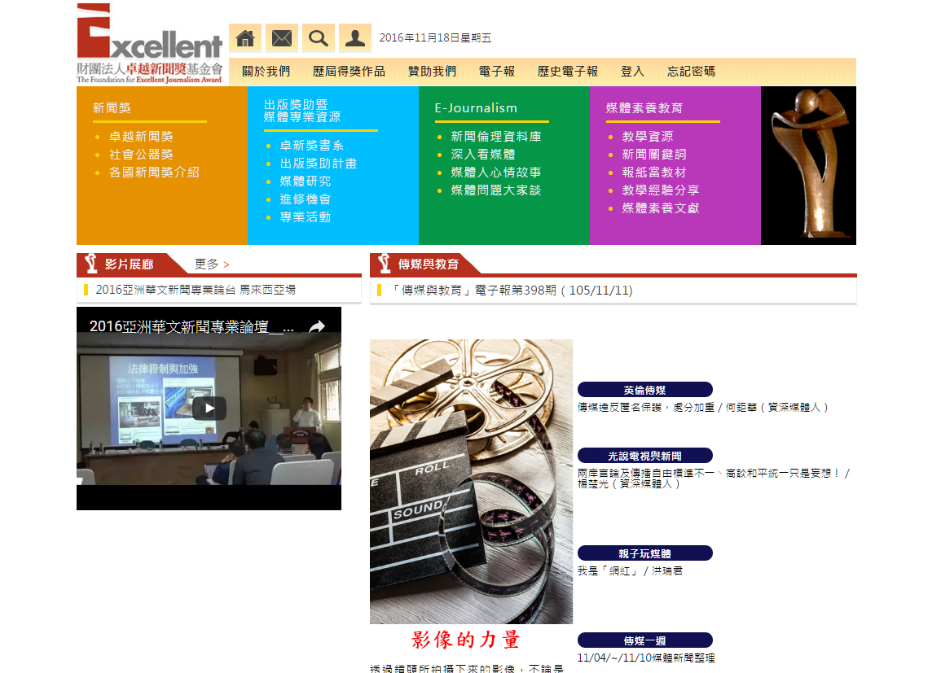This screenshot has height=673, width=941.
Task: Click the magnifier search icon
Action: click(x=319, y=38)
